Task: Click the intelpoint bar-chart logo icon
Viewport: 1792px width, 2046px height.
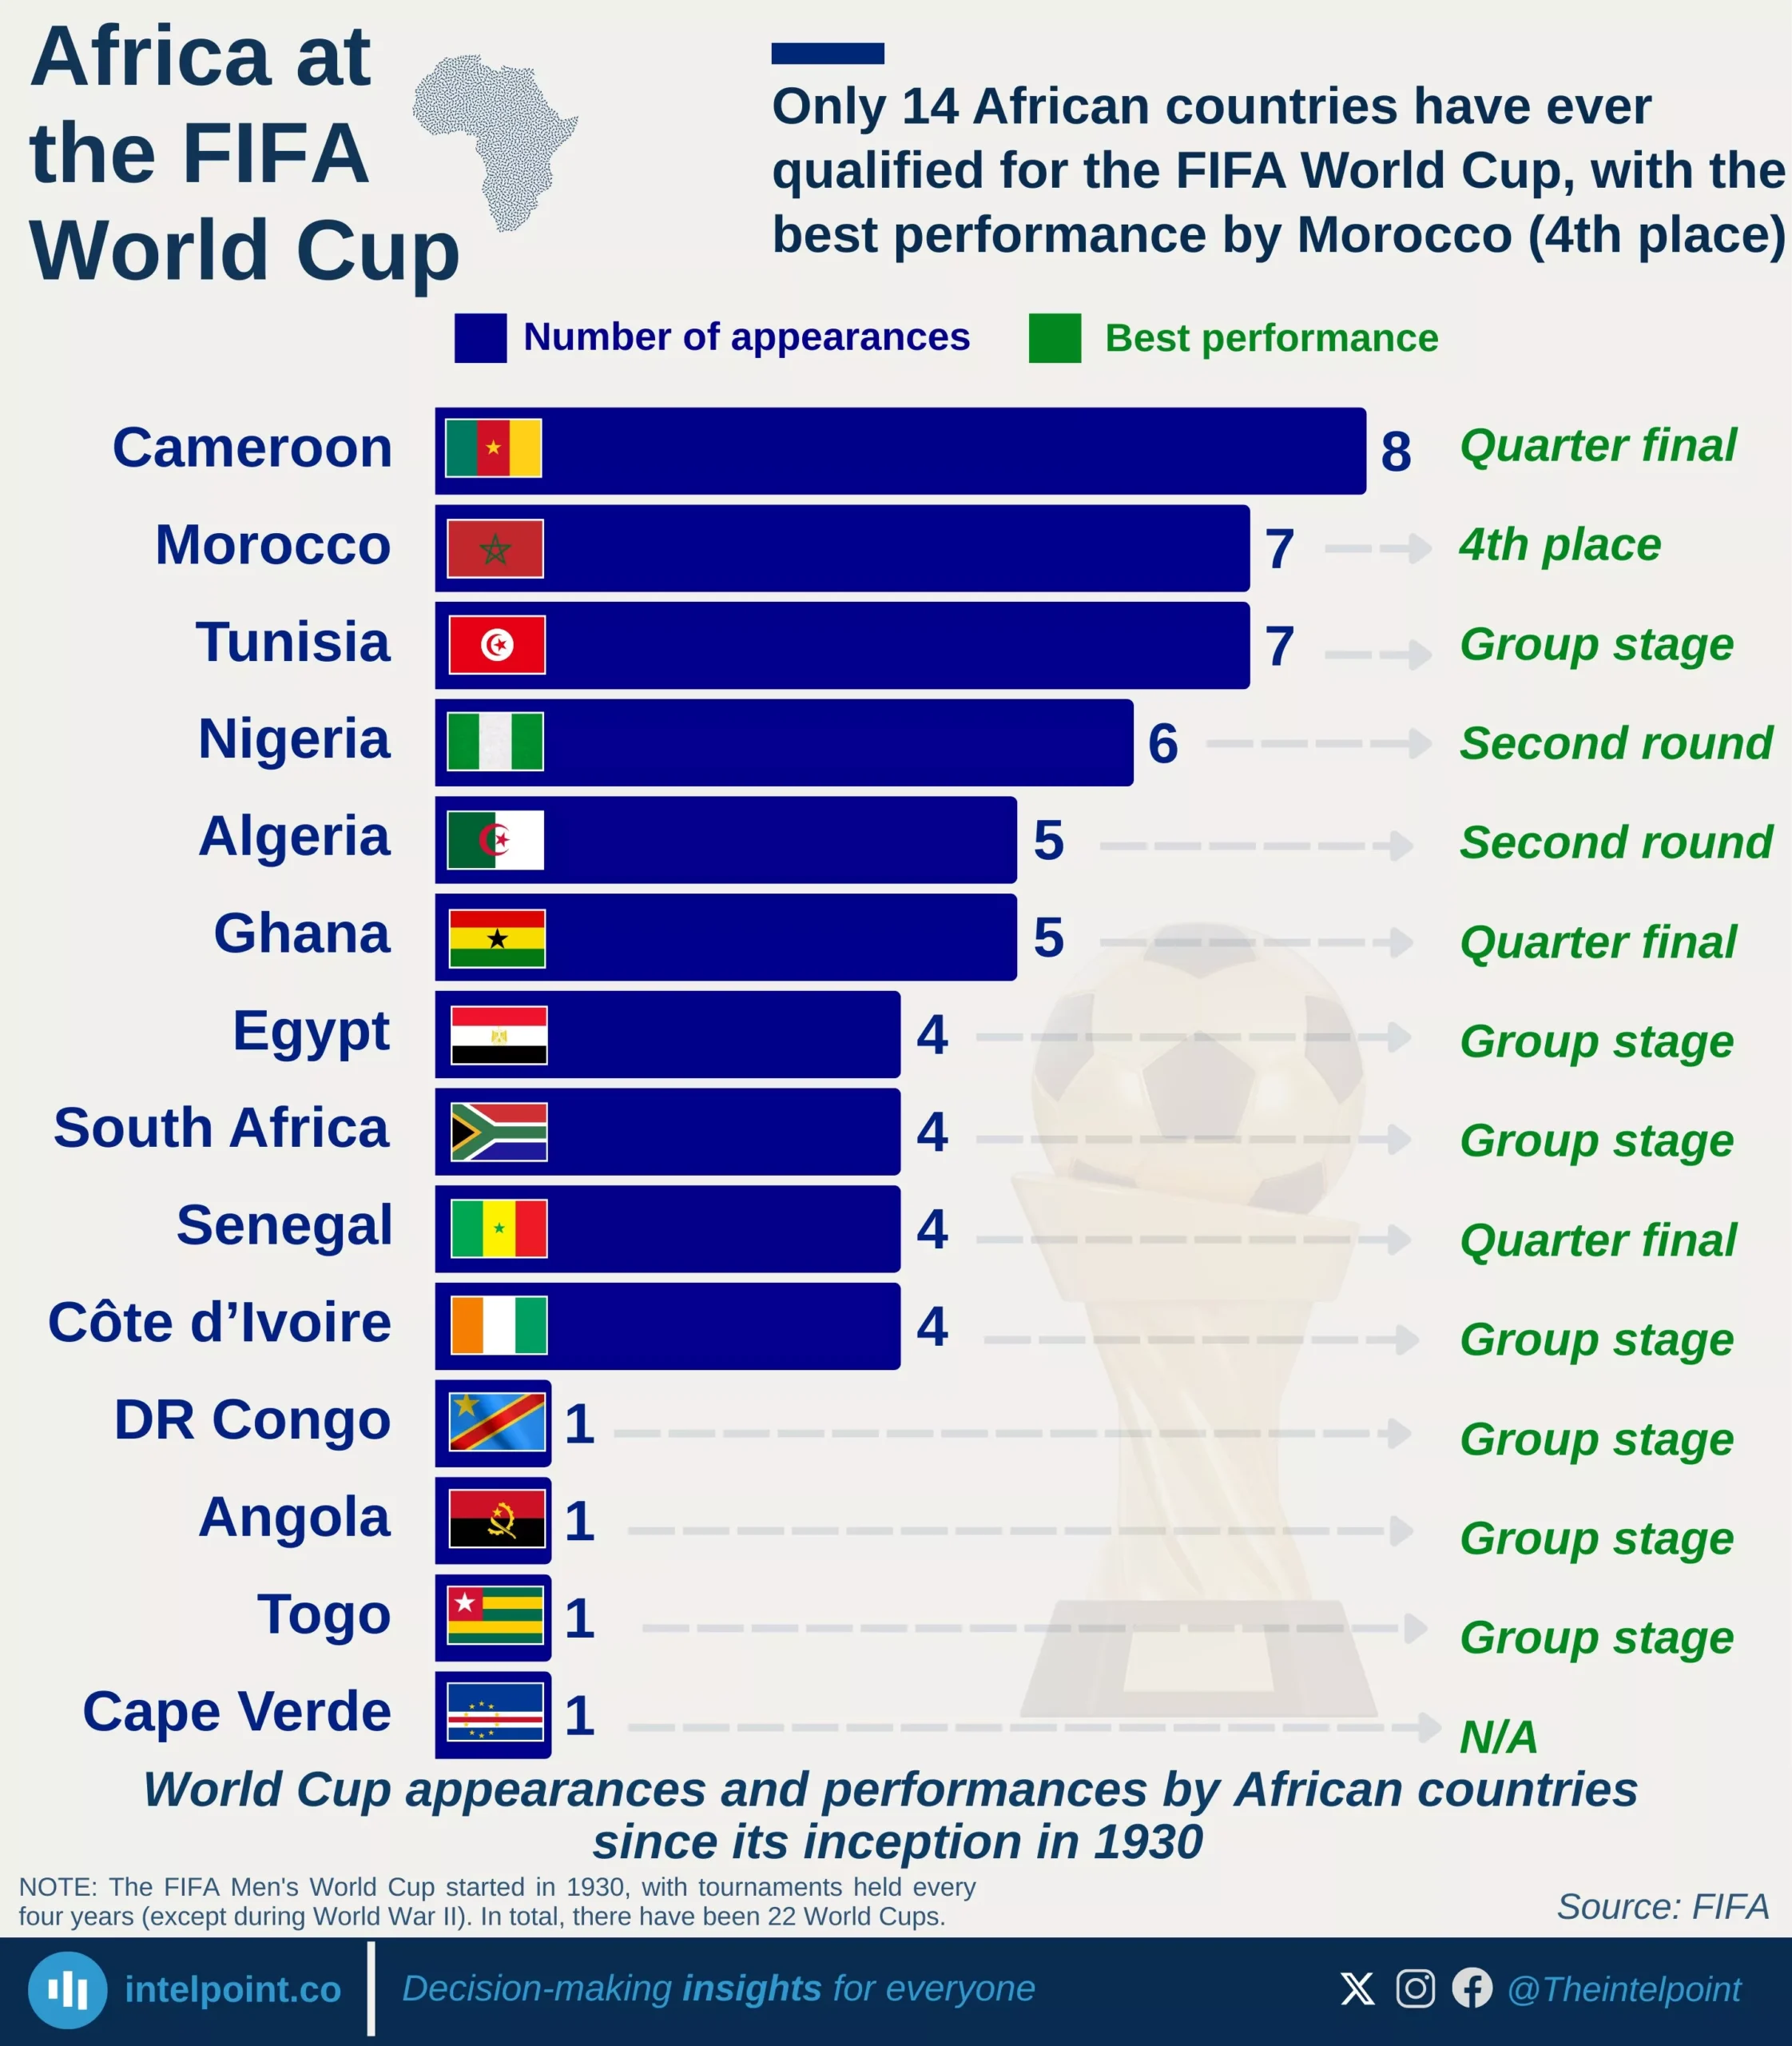Action: 67,1990
